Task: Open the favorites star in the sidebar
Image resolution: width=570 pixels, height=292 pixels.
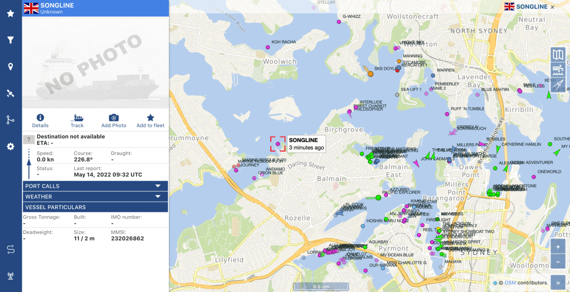Action: (10, 13)
